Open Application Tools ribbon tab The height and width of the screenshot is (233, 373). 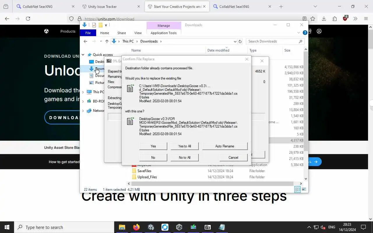163,33
